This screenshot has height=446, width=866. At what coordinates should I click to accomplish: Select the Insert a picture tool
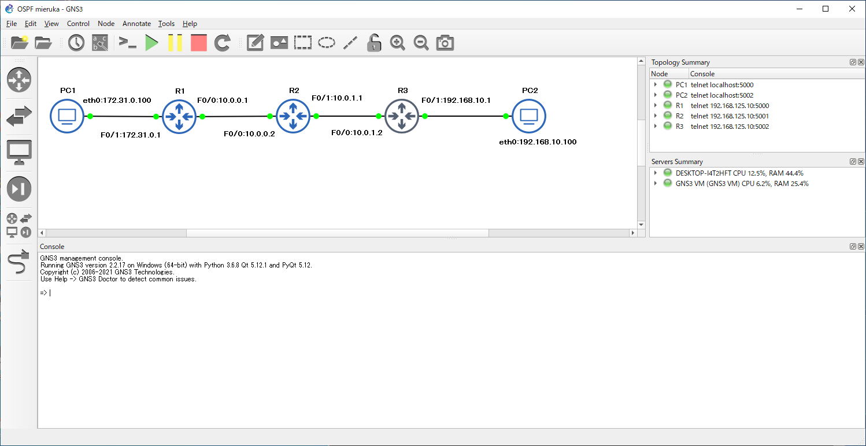[279, 43]
